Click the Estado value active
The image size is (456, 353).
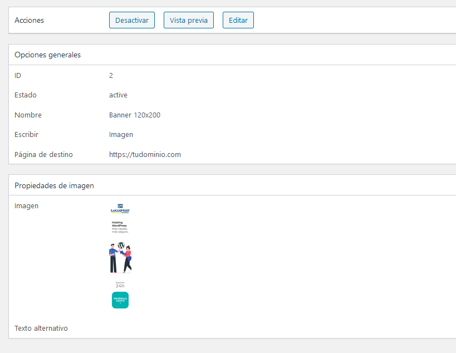tap(118, 95)
